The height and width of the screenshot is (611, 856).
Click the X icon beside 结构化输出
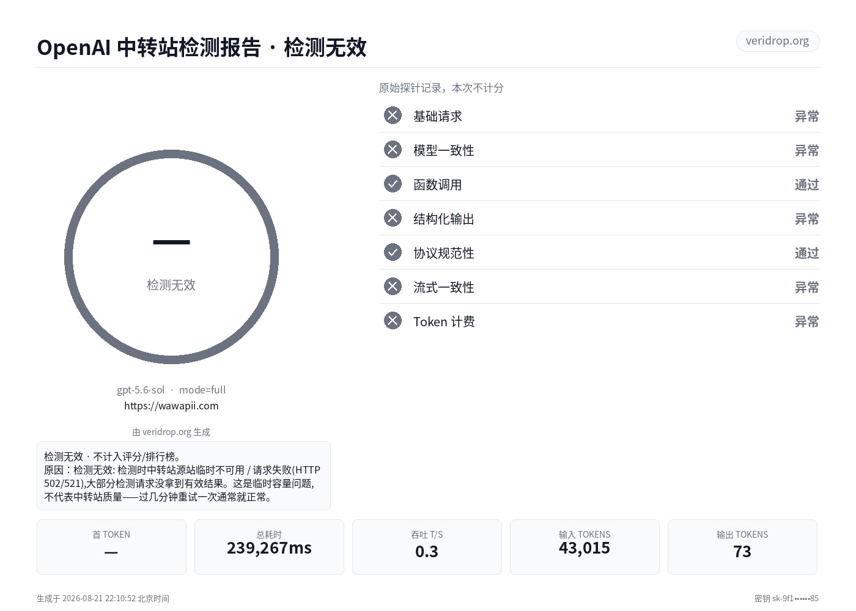(x=393, y=218)
